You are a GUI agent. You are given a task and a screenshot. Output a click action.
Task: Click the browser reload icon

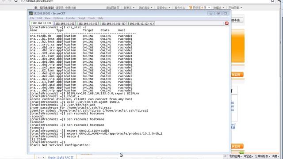16,1
